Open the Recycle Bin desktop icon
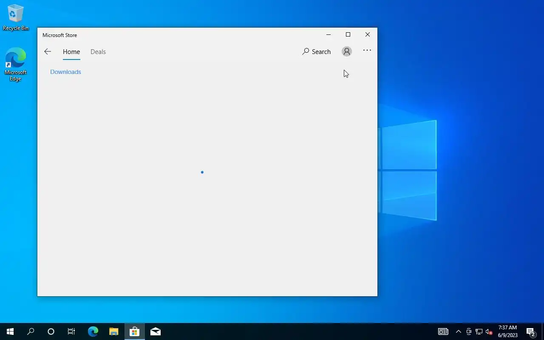This screenshot has height=340, width=544. 16,17
